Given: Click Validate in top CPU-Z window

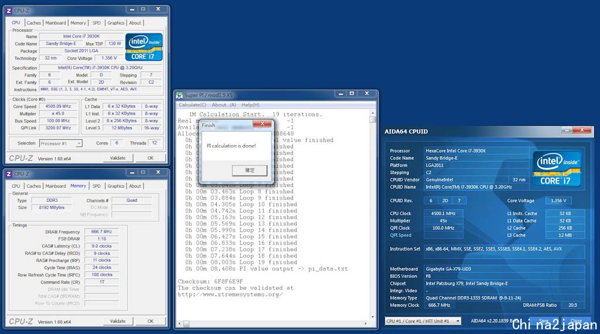Looking at the screenshot, I should pos(118,158).
